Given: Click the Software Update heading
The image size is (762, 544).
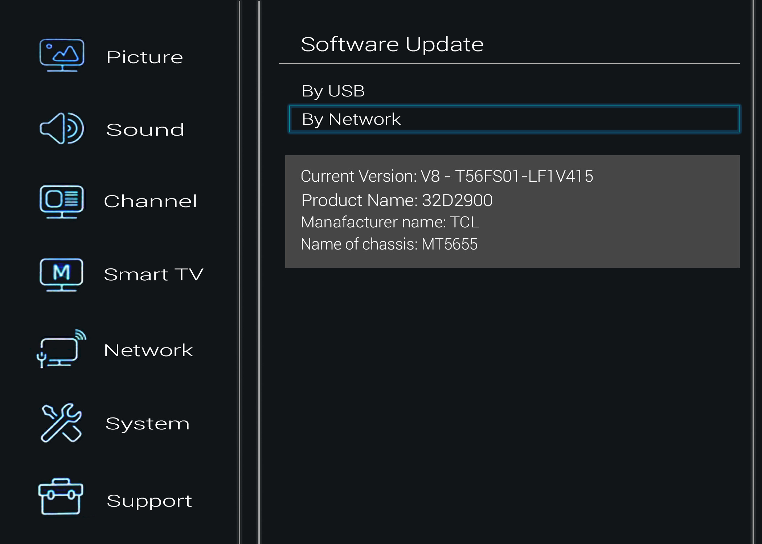Looking at the screenshot, I should pyautogui.click(x=392, y=45).
